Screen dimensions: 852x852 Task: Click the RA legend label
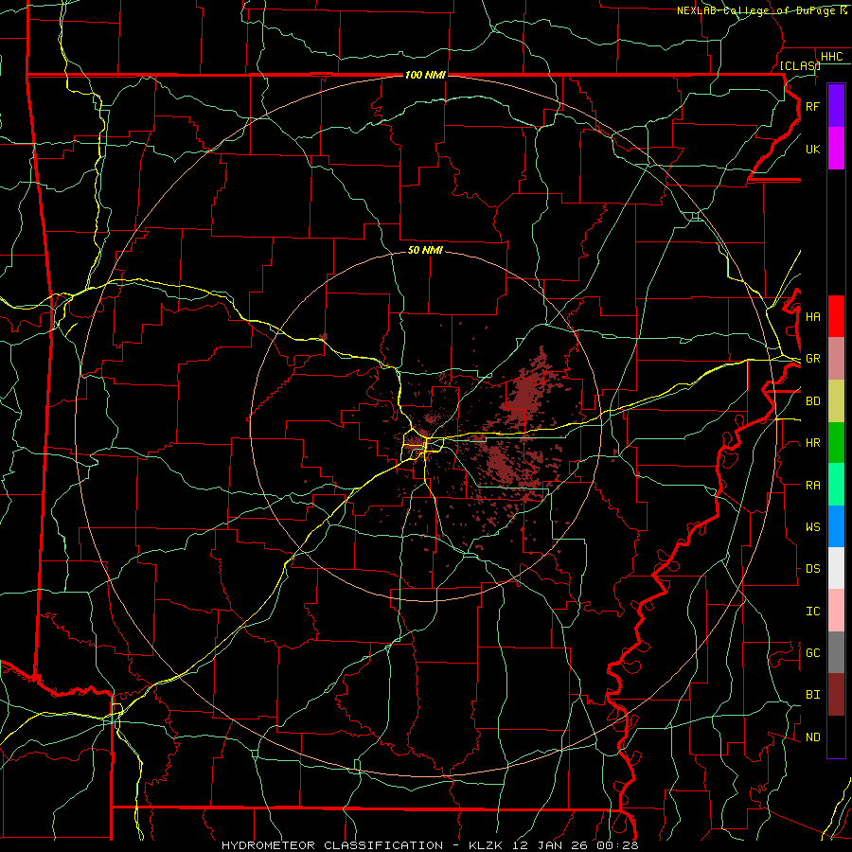tap(812, 486)
